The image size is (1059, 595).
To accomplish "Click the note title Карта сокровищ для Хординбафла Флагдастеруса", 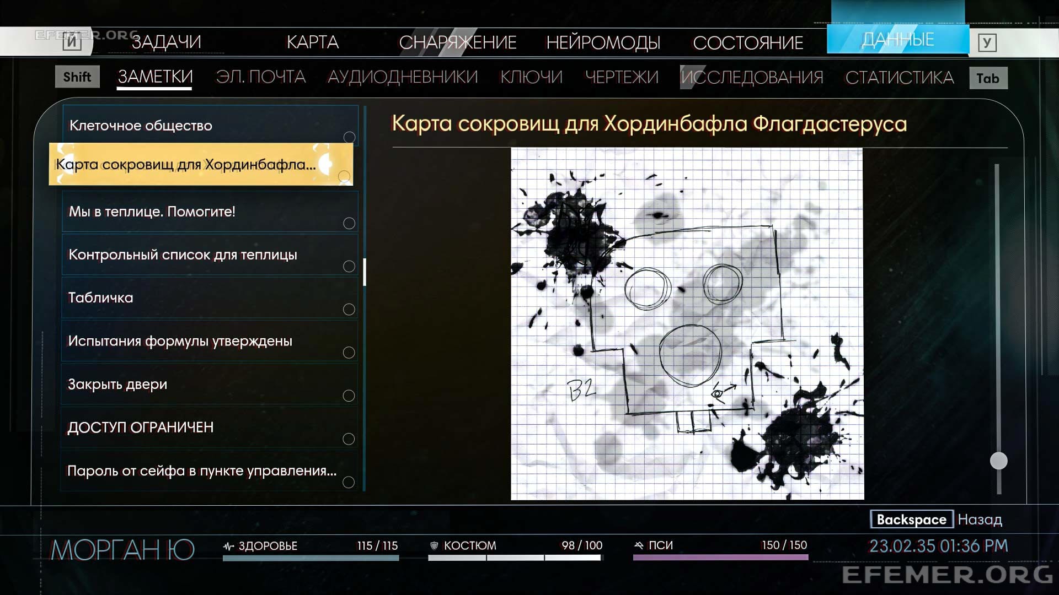I will [x=649, y=123].
